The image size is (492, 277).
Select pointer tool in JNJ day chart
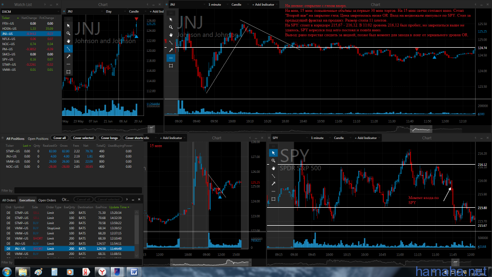(x=68, y=26)
